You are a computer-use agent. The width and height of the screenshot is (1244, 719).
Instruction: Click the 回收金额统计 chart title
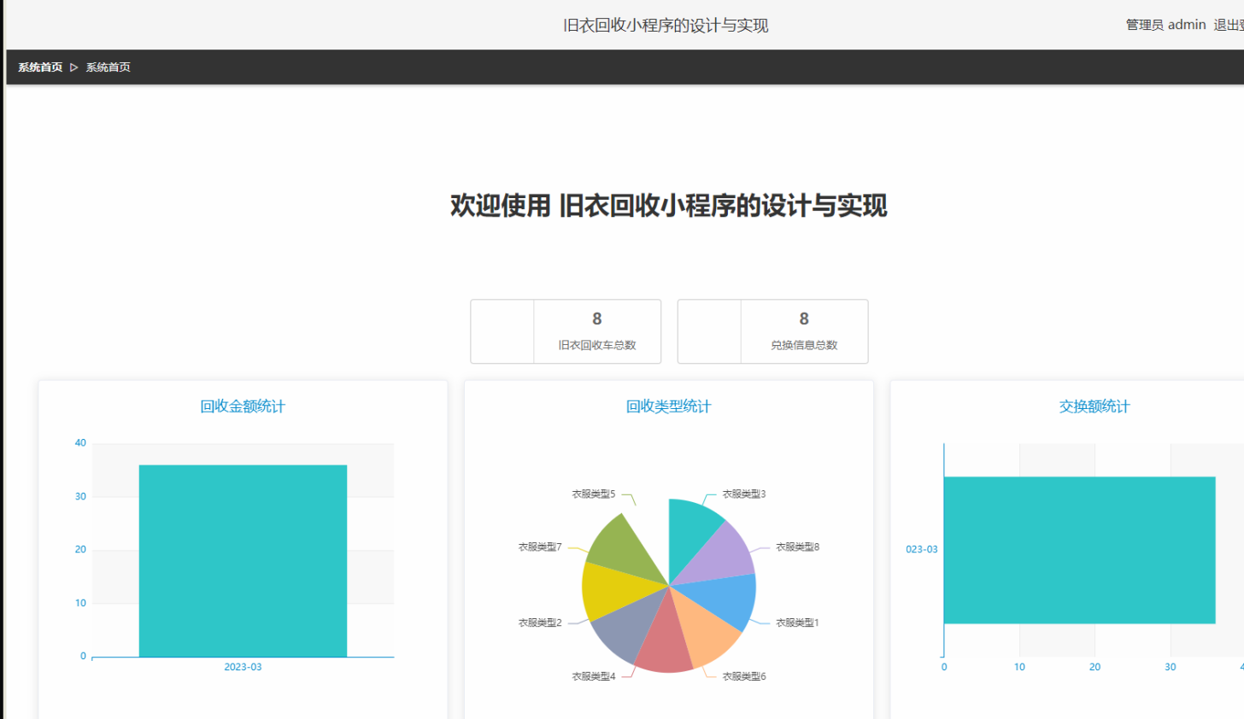243,406
